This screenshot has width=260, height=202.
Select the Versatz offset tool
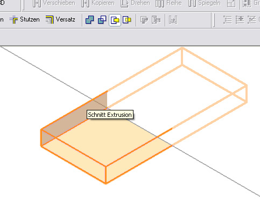(60, 19)
